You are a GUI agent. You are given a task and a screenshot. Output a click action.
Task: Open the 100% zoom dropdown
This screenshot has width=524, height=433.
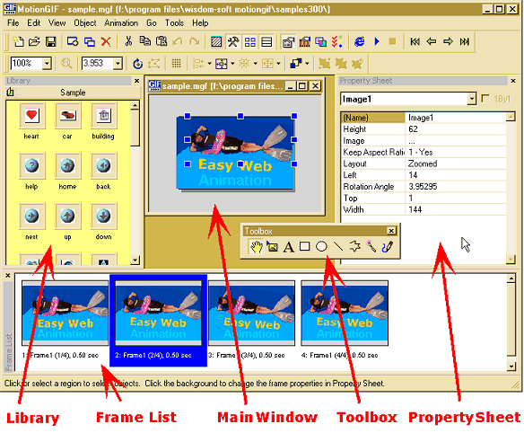click(47, 63)
